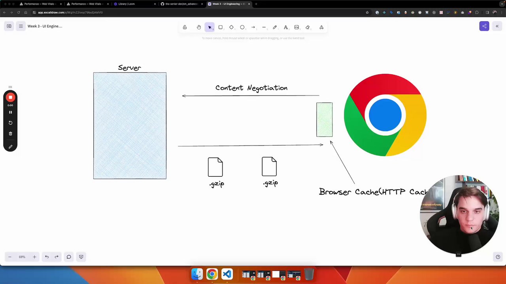This screenshot has height=284, width=506.
Task: Select the blue Server rectangle
Action: click(130, 125)
